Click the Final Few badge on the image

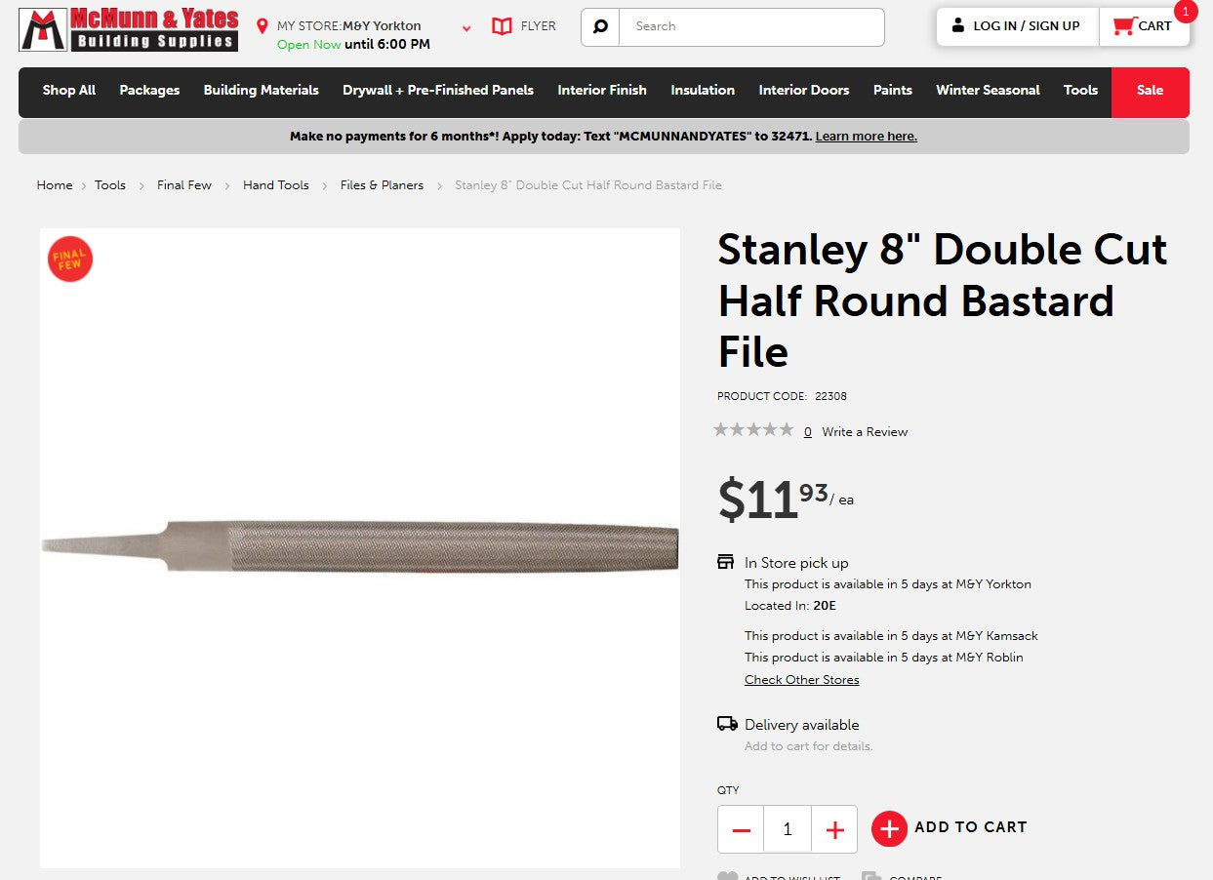tap(69, 259)
